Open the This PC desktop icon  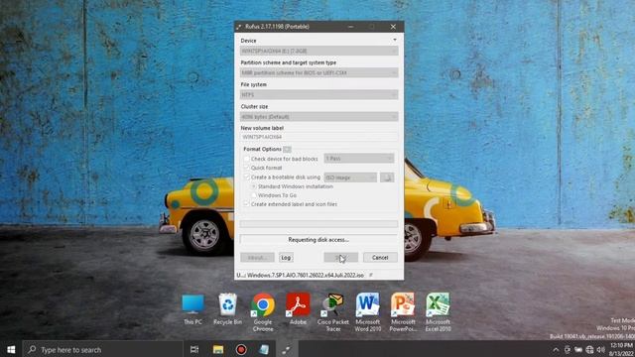pyautogui.click(x=192, y=309)
